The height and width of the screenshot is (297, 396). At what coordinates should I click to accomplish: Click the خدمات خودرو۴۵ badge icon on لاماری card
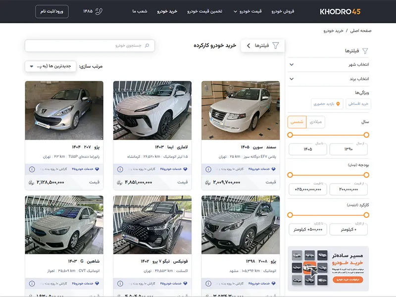coord(185,169)
